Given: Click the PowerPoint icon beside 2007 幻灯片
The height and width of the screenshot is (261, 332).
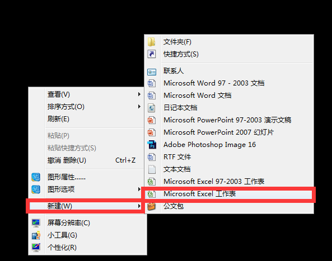Looking at the screenshot, I should (152, 132).
